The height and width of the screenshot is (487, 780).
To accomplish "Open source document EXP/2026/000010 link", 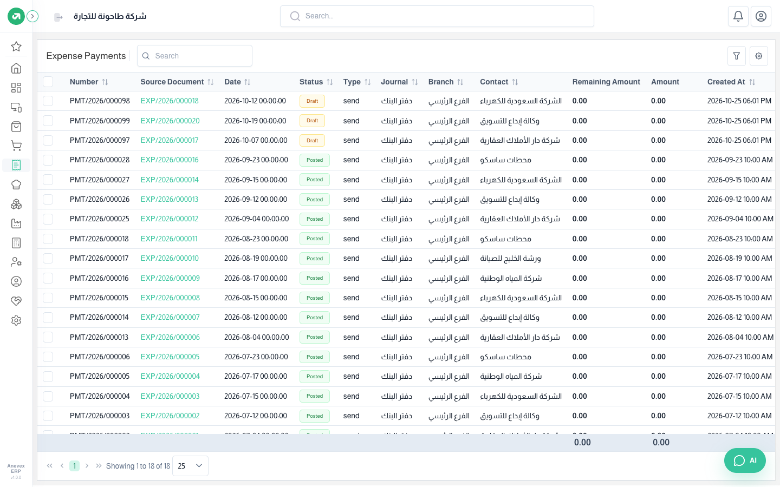I will point(170,258).
